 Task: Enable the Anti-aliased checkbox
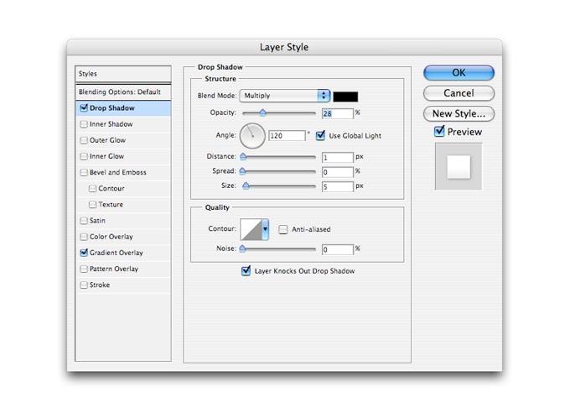tap(282, 229)
